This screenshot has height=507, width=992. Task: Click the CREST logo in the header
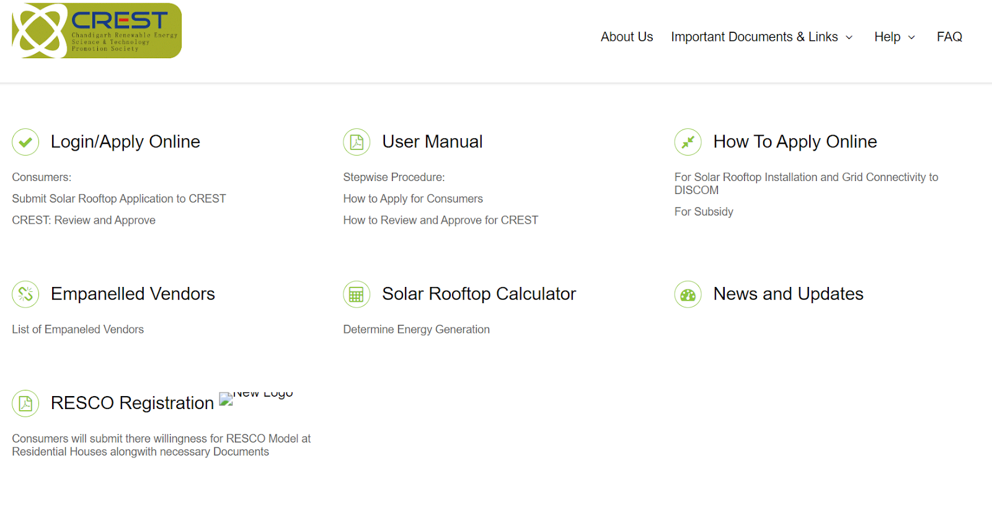97,31
